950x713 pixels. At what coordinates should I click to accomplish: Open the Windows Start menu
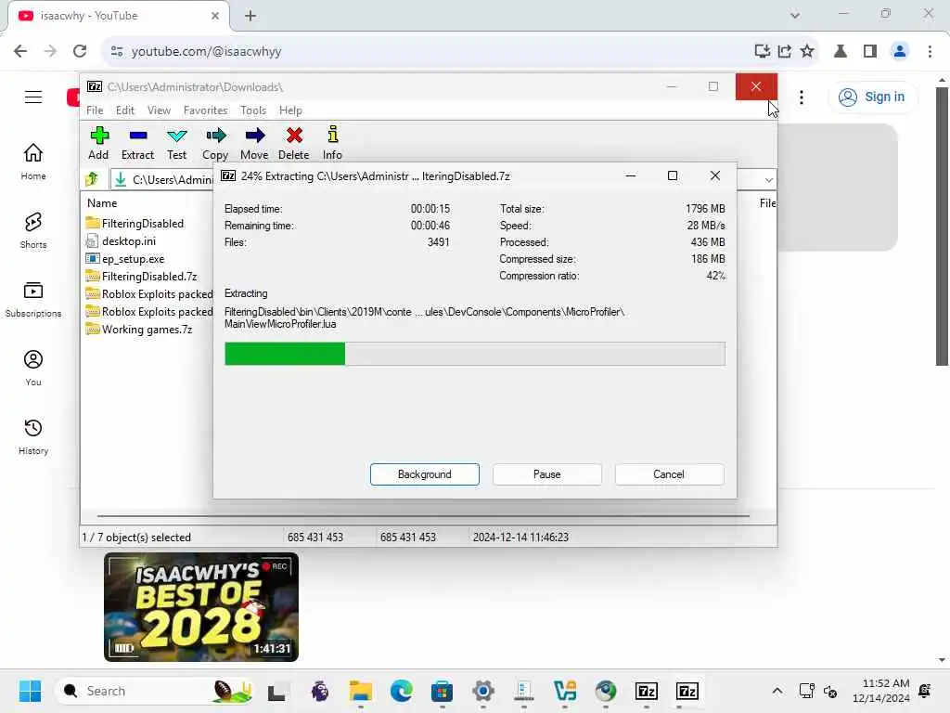click(30, 691)
